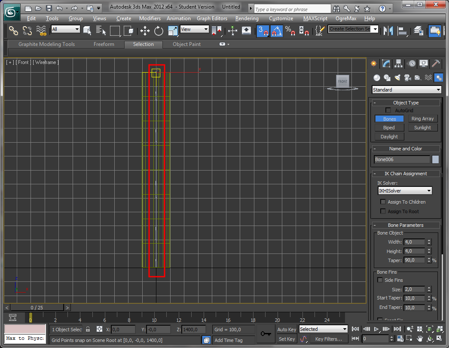Open the IK Solver dropdown
The width and height of the screenshot is (449, 348).
tap(405, 190)
